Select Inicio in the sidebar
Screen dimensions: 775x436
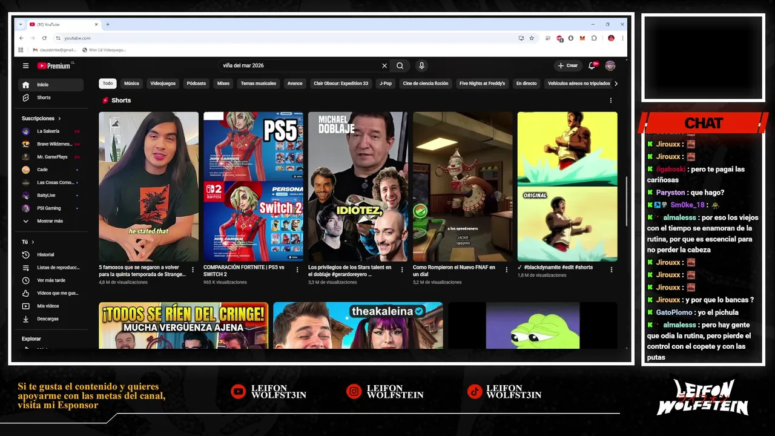pos(51,85)
